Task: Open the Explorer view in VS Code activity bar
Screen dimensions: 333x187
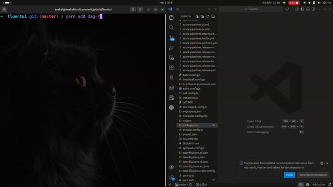Action: pos(171,17)
